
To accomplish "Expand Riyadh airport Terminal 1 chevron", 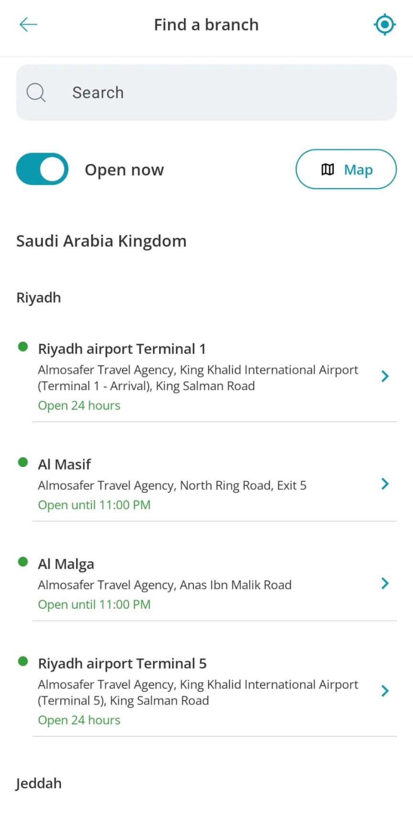I will pos(385,376).
